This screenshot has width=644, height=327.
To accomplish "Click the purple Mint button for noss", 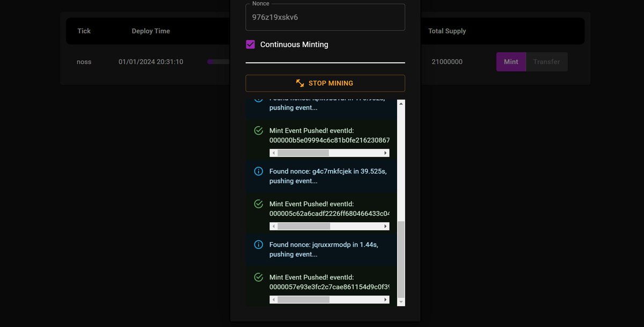I will pos(511,62).
